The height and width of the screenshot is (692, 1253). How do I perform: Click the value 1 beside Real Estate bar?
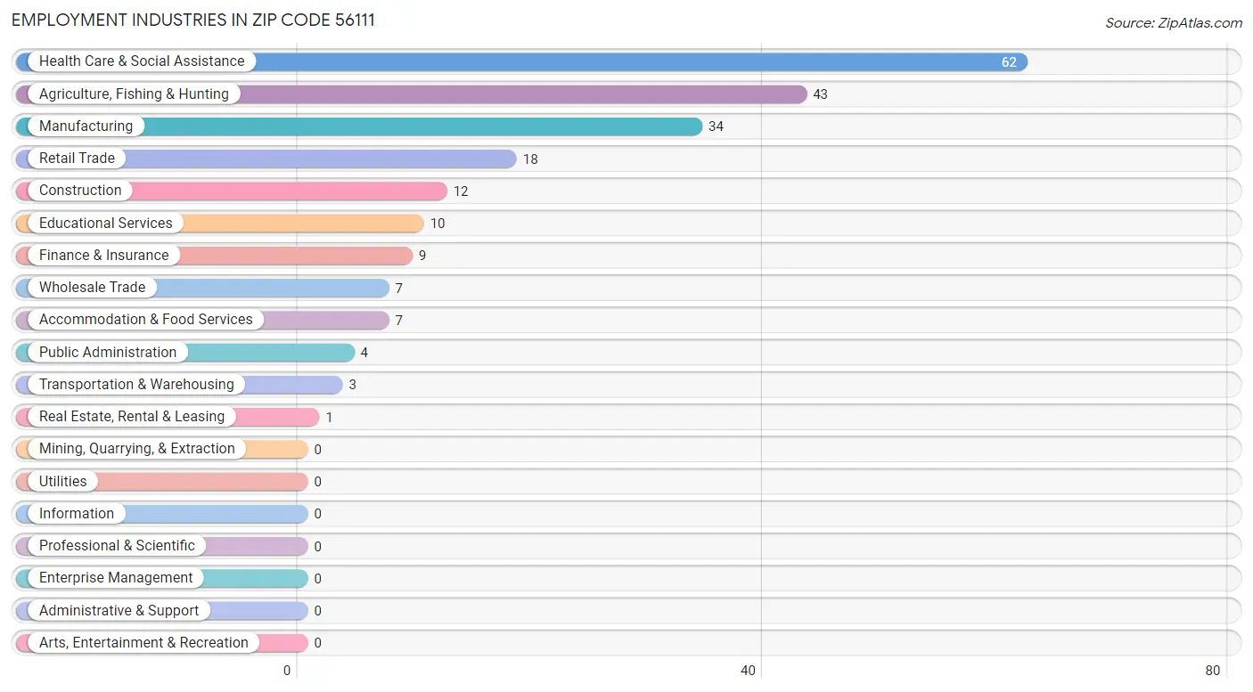pyautogui.click(x=329, y=418)
